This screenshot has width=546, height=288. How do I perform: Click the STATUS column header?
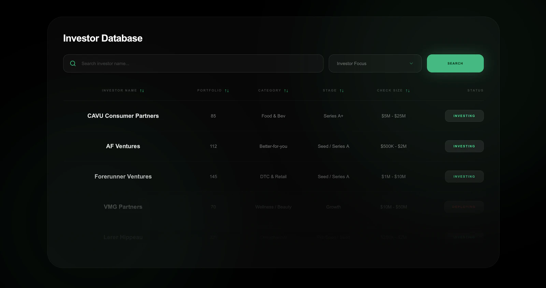pyautogui.click(x=475, y=90)
